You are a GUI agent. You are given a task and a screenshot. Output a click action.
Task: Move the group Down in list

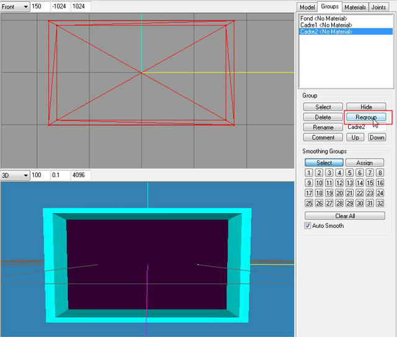click(377, 138)
